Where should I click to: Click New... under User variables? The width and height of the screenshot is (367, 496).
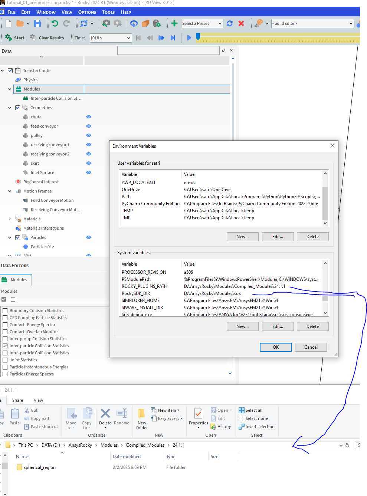pyautogui.click(x=243, y=237)
